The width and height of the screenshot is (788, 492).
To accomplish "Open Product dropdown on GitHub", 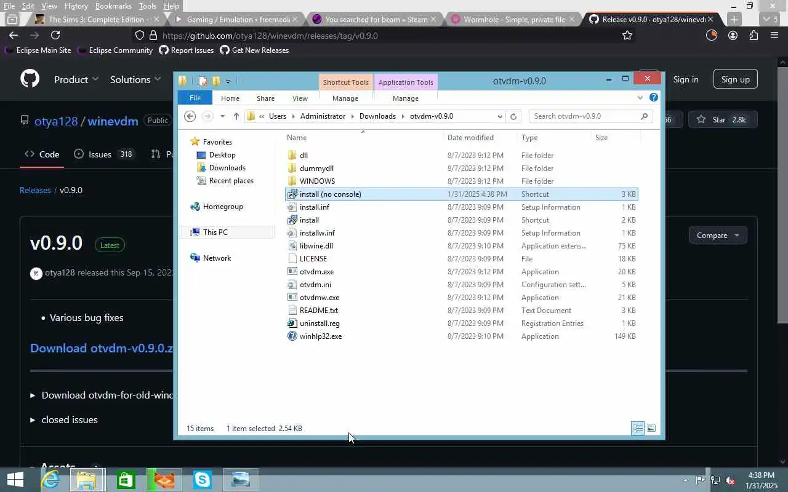I will 76,79.
